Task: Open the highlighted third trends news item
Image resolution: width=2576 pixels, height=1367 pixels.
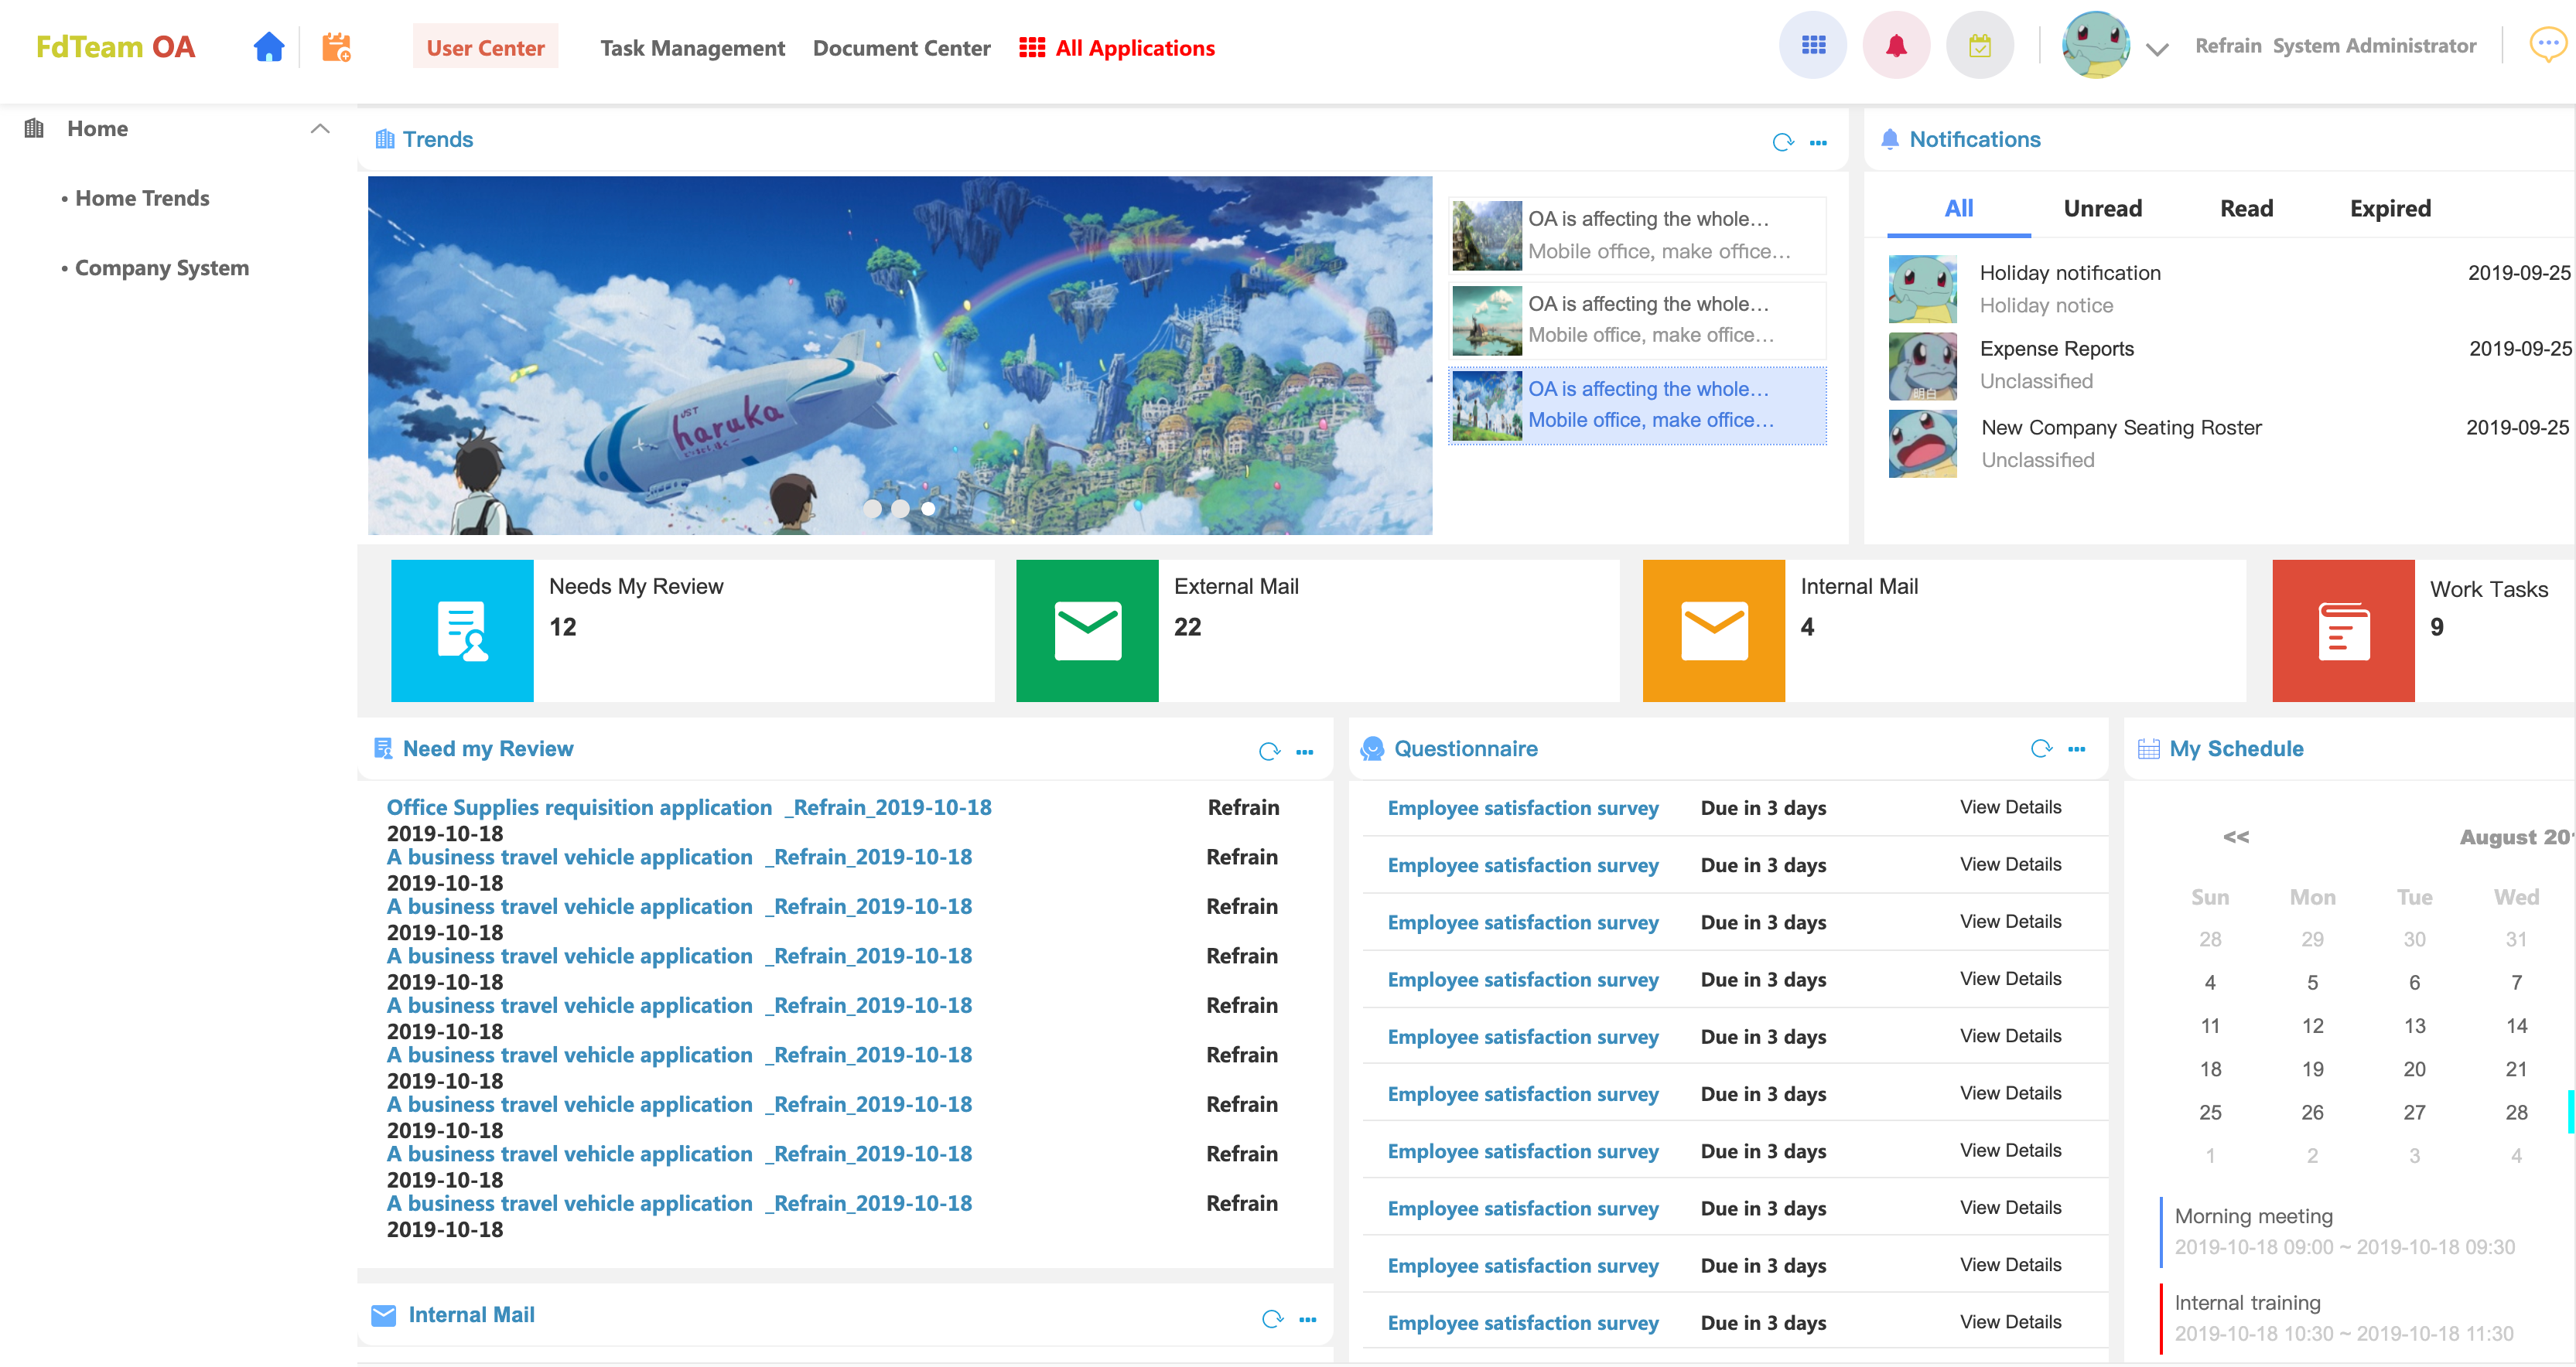Action: pos(1636,404)
